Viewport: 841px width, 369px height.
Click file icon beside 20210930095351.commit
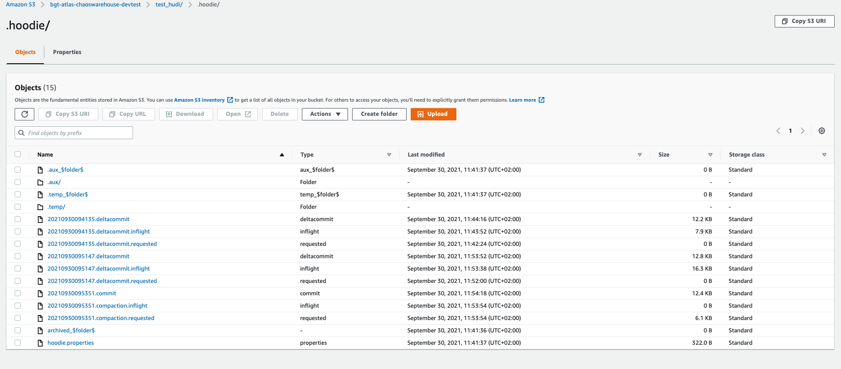click(x=40, y=293)
